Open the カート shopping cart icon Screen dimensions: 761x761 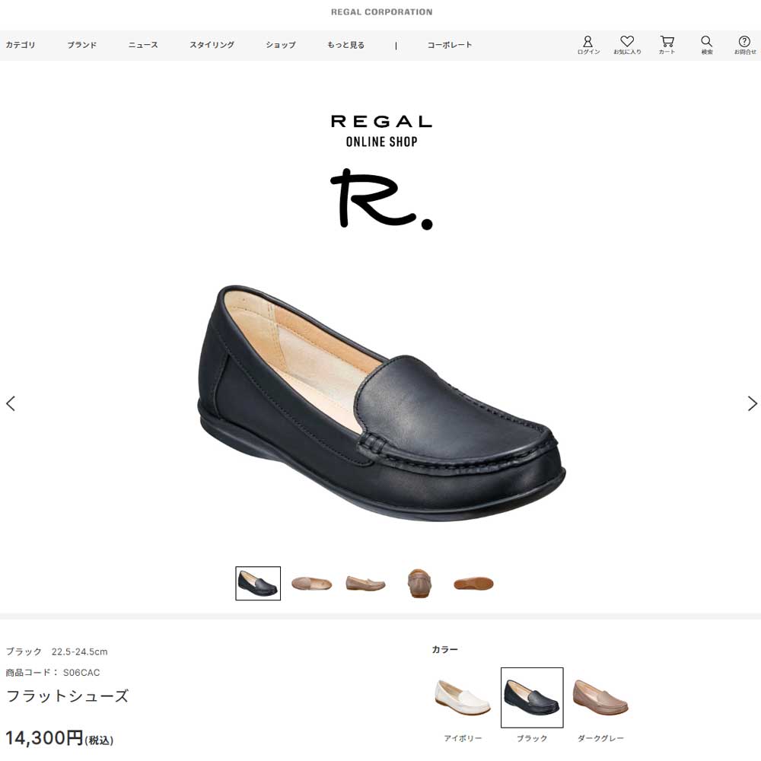tap(667, 46)
